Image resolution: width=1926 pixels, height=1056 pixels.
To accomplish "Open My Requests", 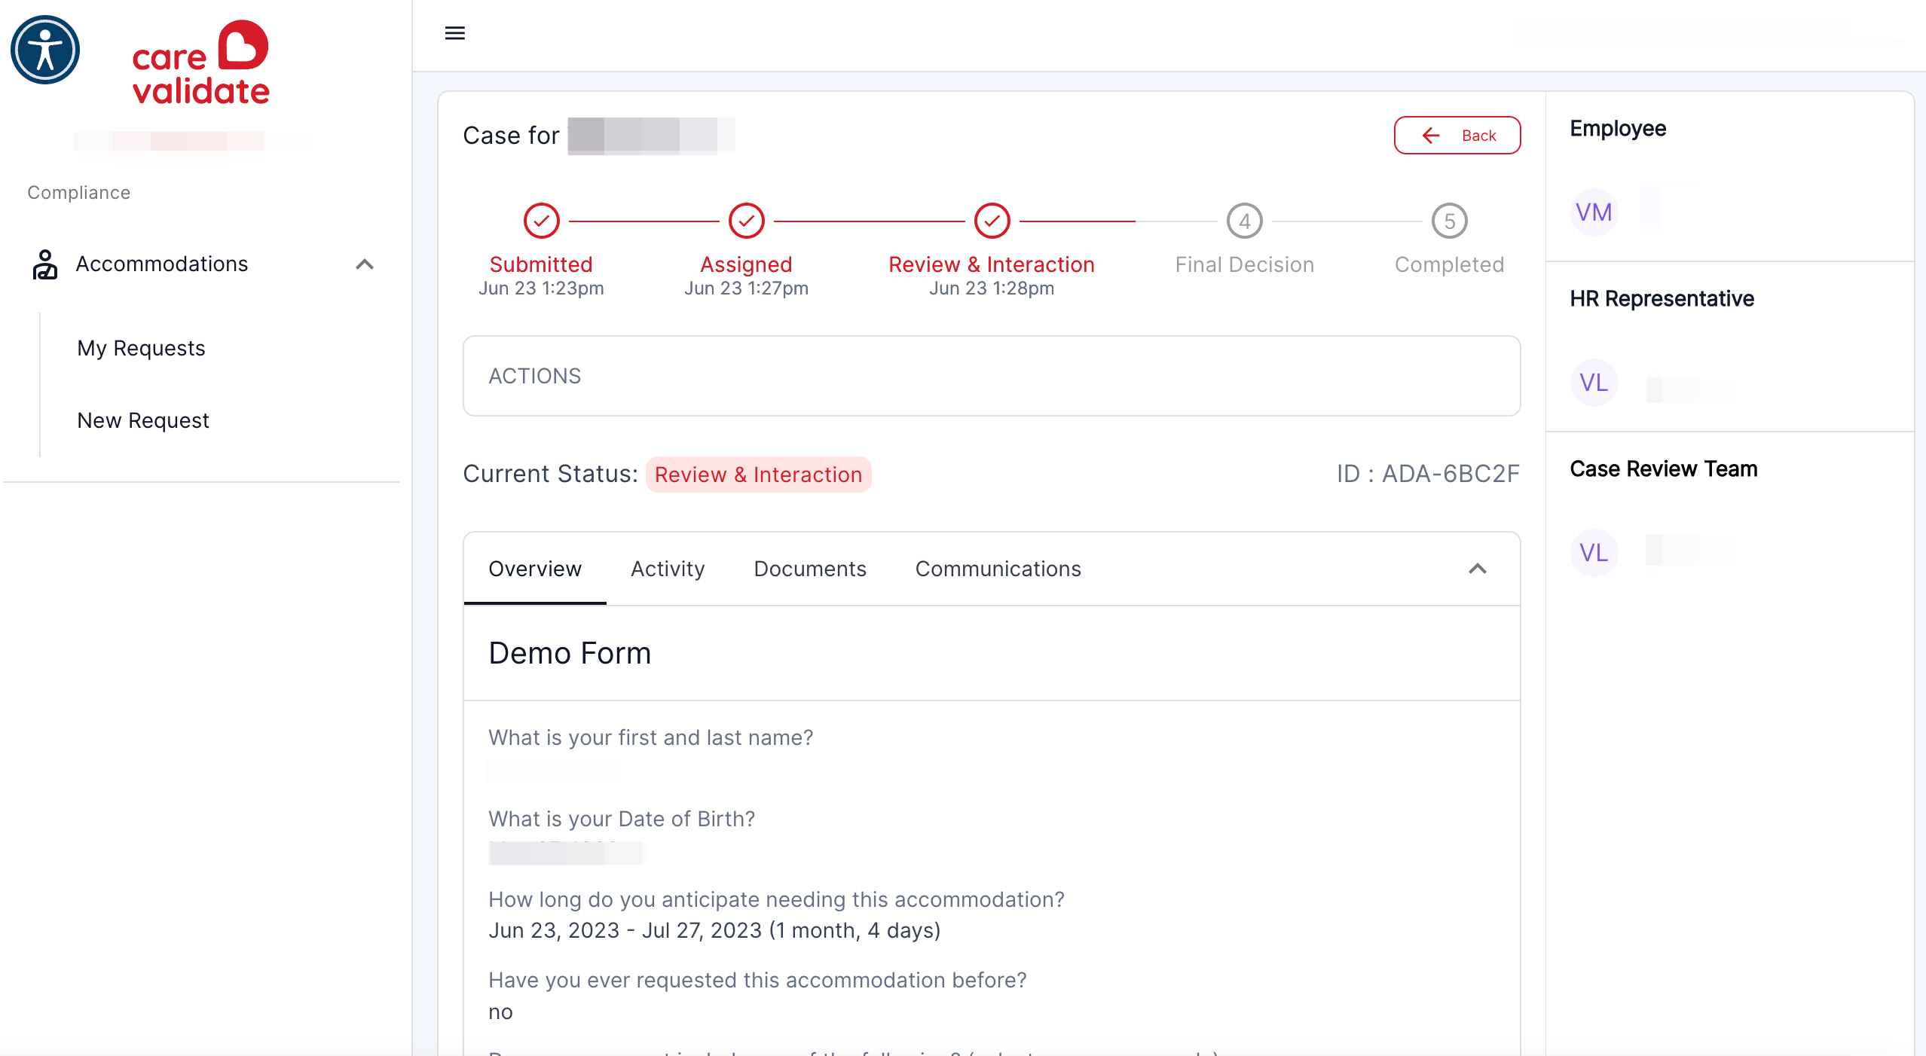I will click(141, 348).
